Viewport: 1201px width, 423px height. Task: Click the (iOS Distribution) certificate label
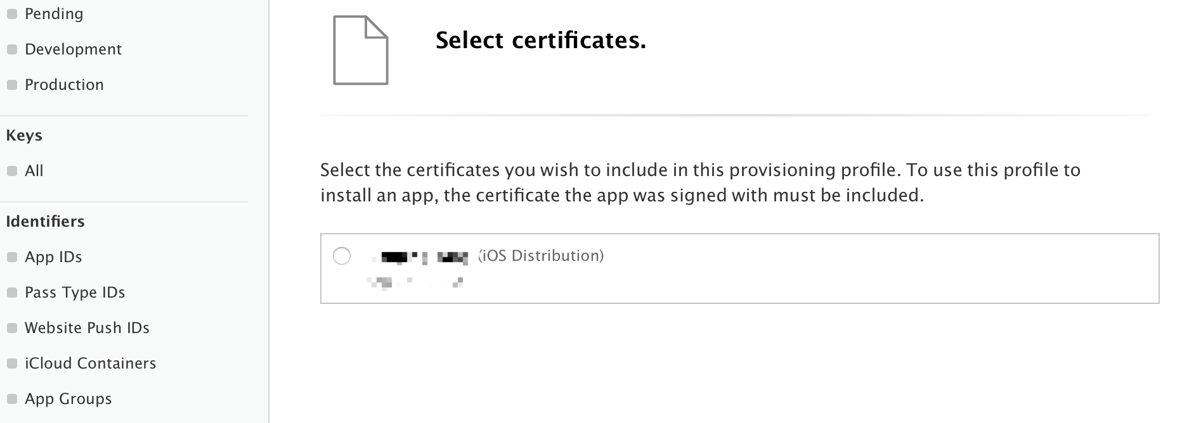pos(541,256)
